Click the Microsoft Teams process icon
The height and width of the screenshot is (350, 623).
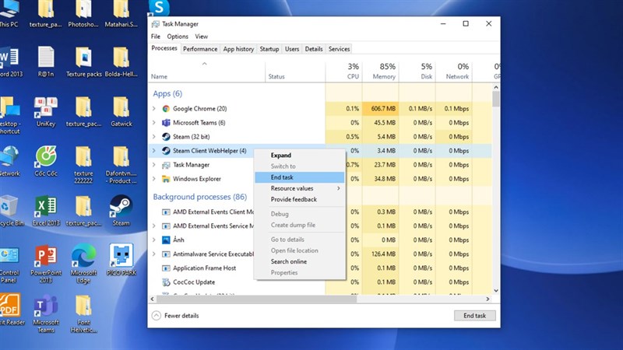tap(166, 123)
